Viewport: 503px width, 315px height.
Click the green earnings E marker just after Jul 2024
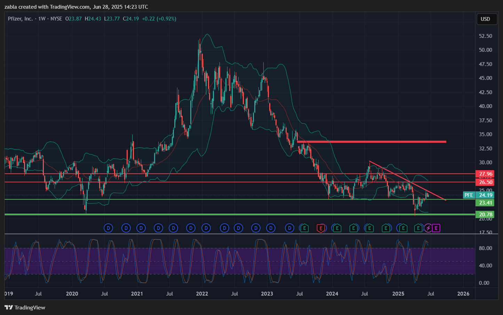coord(369,228)
